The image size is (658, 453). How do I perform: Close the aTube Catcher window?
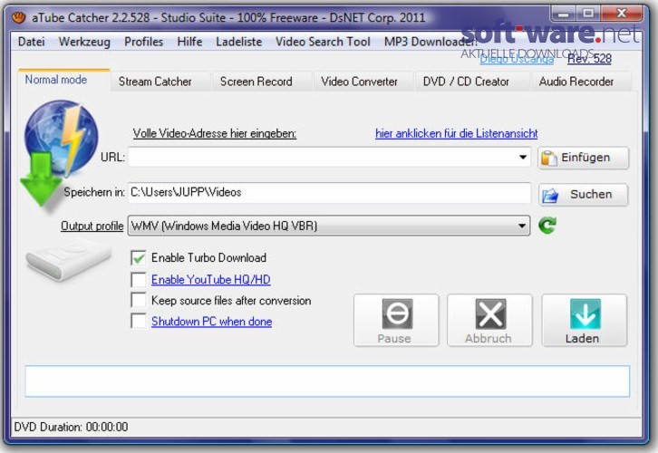(622, 14)
